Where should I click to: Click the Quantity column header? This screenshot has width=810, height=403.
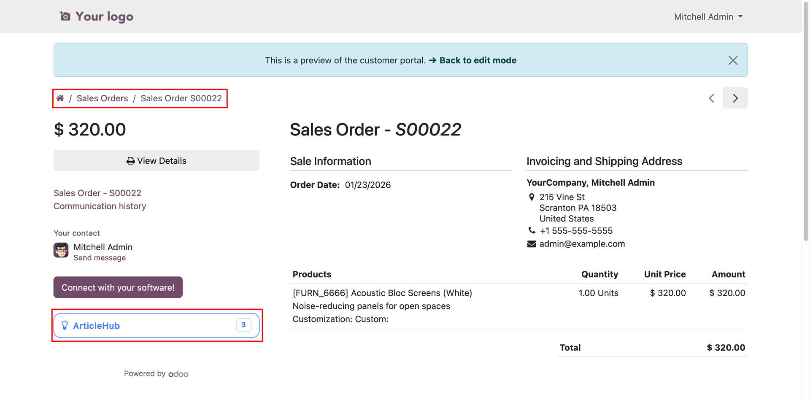coord(599,274)
